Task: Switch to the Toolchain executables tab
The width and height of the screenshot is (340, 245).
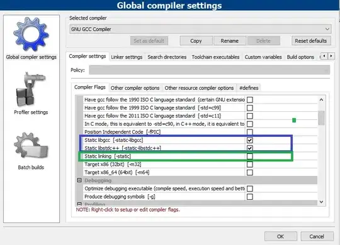Action: [215, 57]
